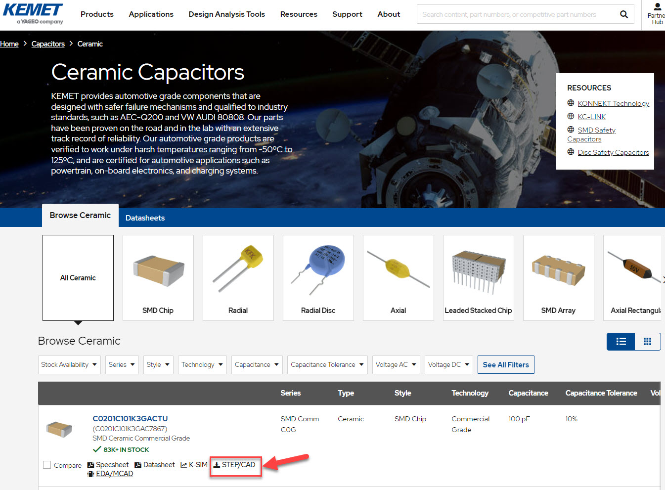Click the Type column header

pyautogui.click(x=346, y=393)
